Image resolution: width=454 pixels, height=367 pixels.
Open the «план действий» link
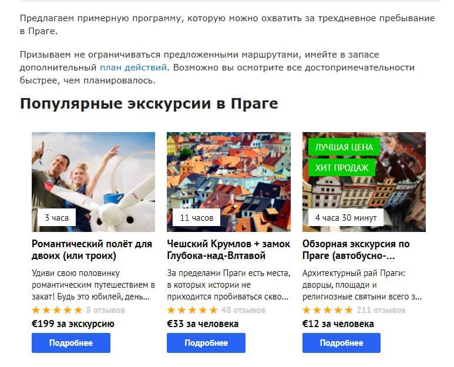point(133,68)
